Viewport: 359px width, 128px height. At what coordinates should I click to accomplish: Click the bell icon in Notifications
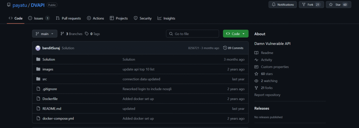[273, 5]
